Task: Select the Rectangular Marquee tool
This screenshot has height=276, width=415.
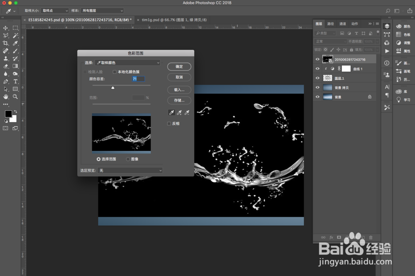Action: pyautogui.click(x=15, y=28)
